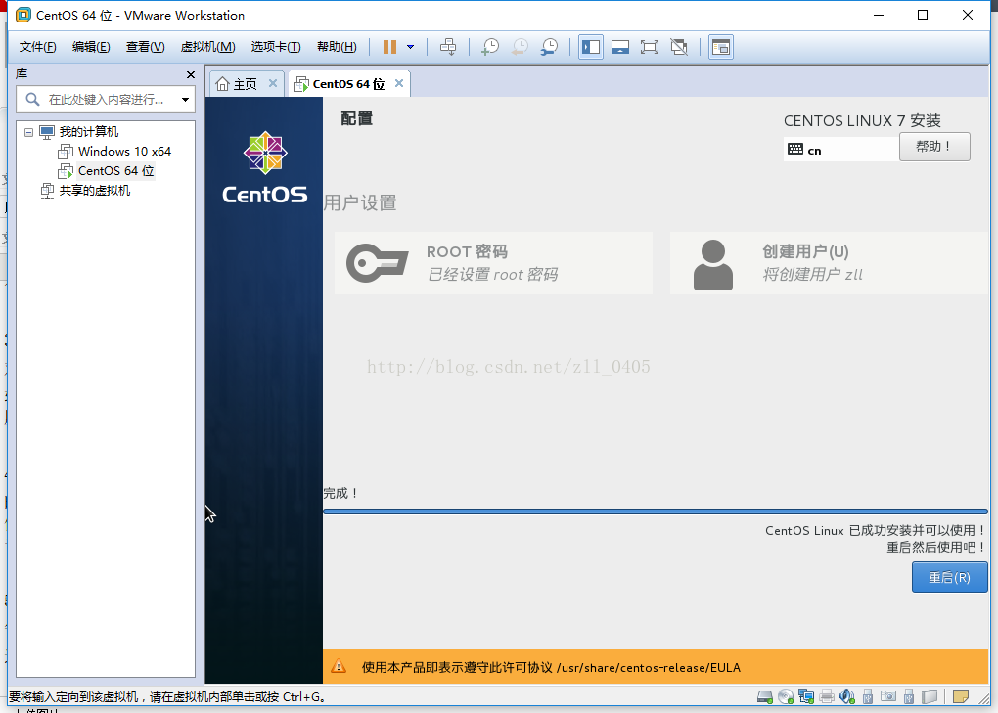Click the CENTOS LINUX 7 安装 heading
The width and height of the screenshot is (998, 713).
point(862,121)
